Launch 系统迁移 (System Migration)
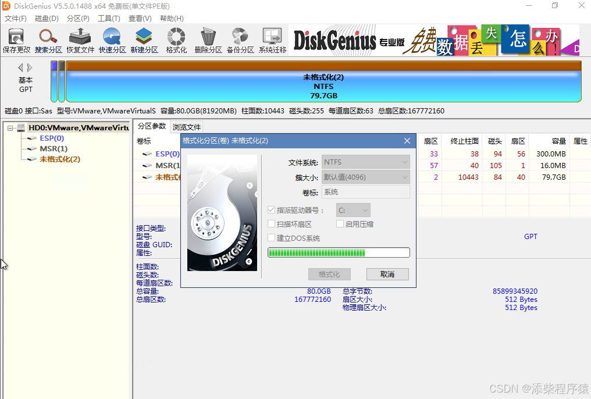Image resolution: width=591 pixels, height=399 pixels. point(272,40)
